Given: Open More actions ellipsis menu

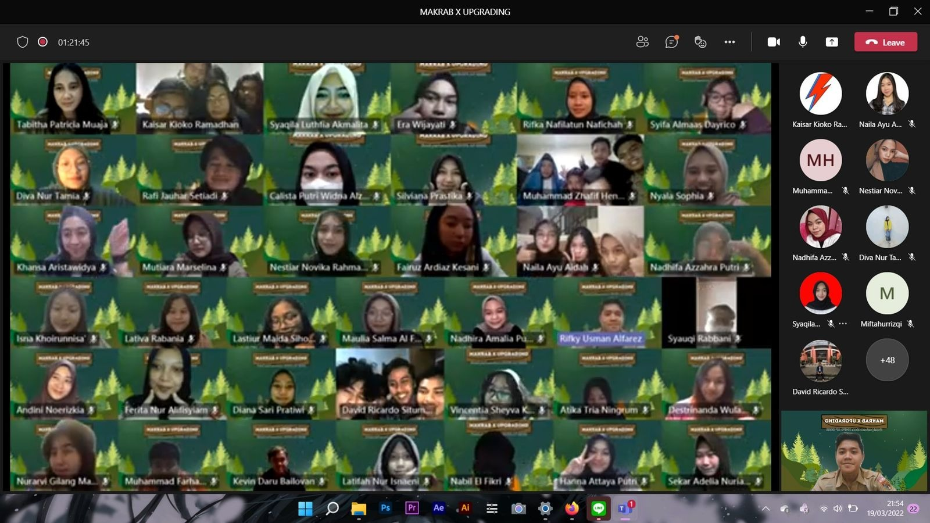Looking at the screenshot, I should (x=729, y=42).
